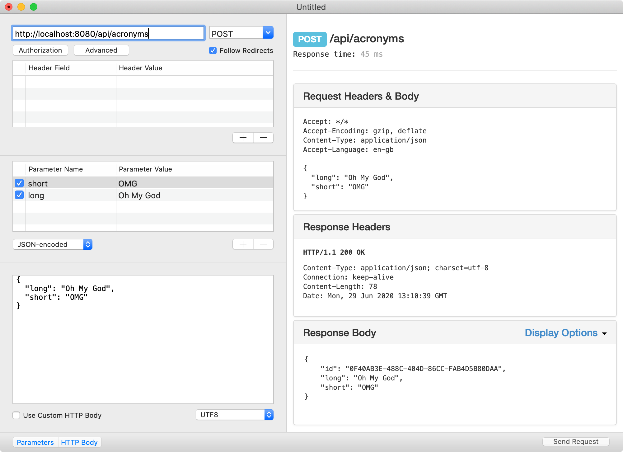Switch to the HTTP Body tab
Image resolution: width=623 pixels, height=452 pixels.
79,442
